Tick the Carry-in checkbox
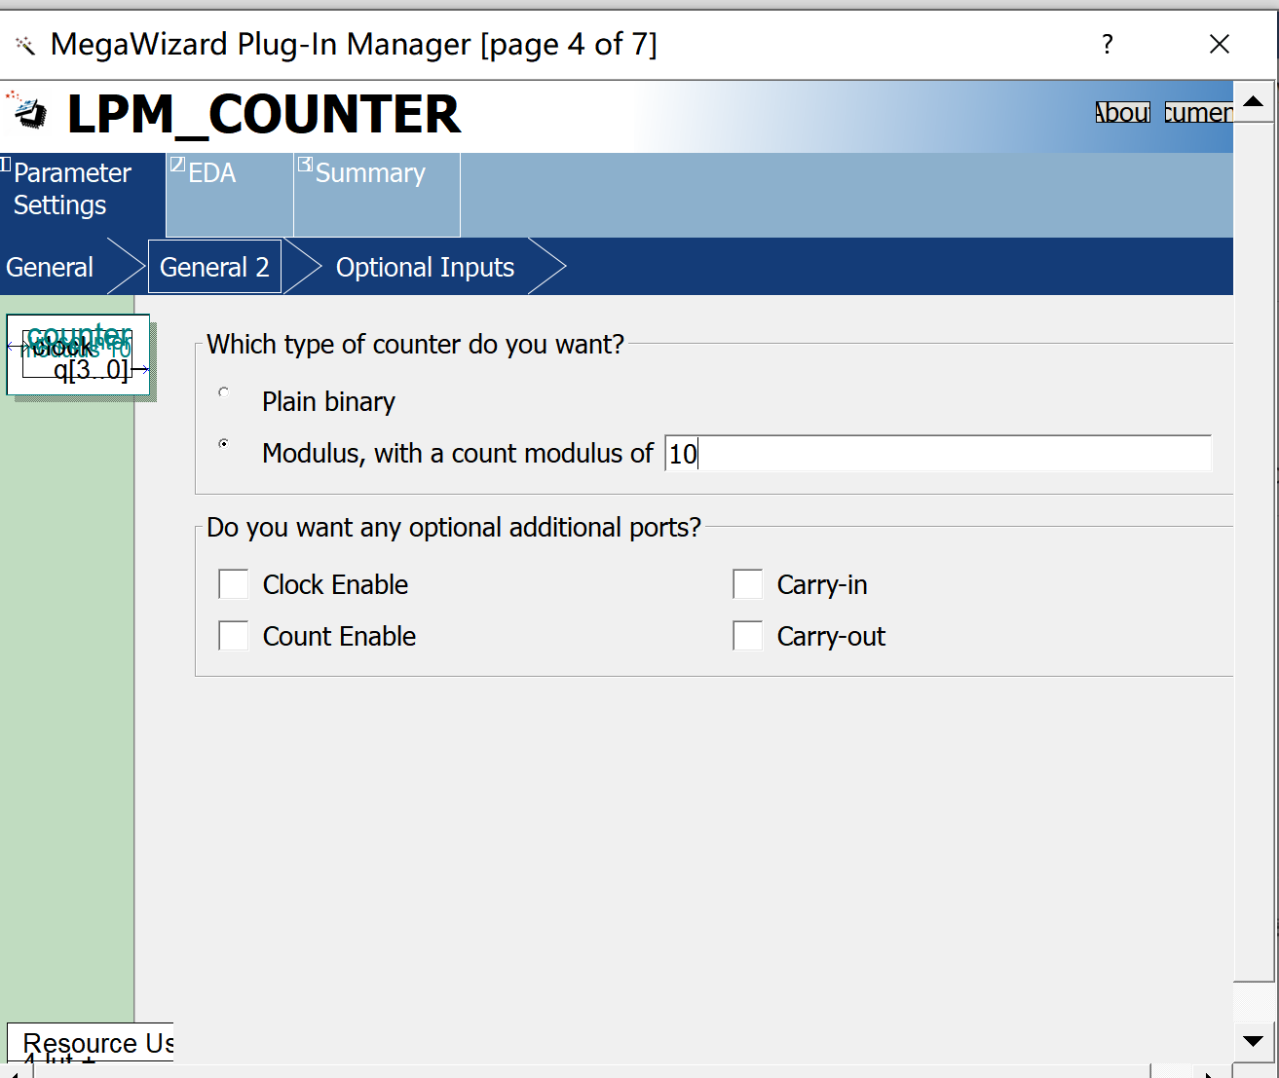 pyautogui.click(x=748, y=584)
